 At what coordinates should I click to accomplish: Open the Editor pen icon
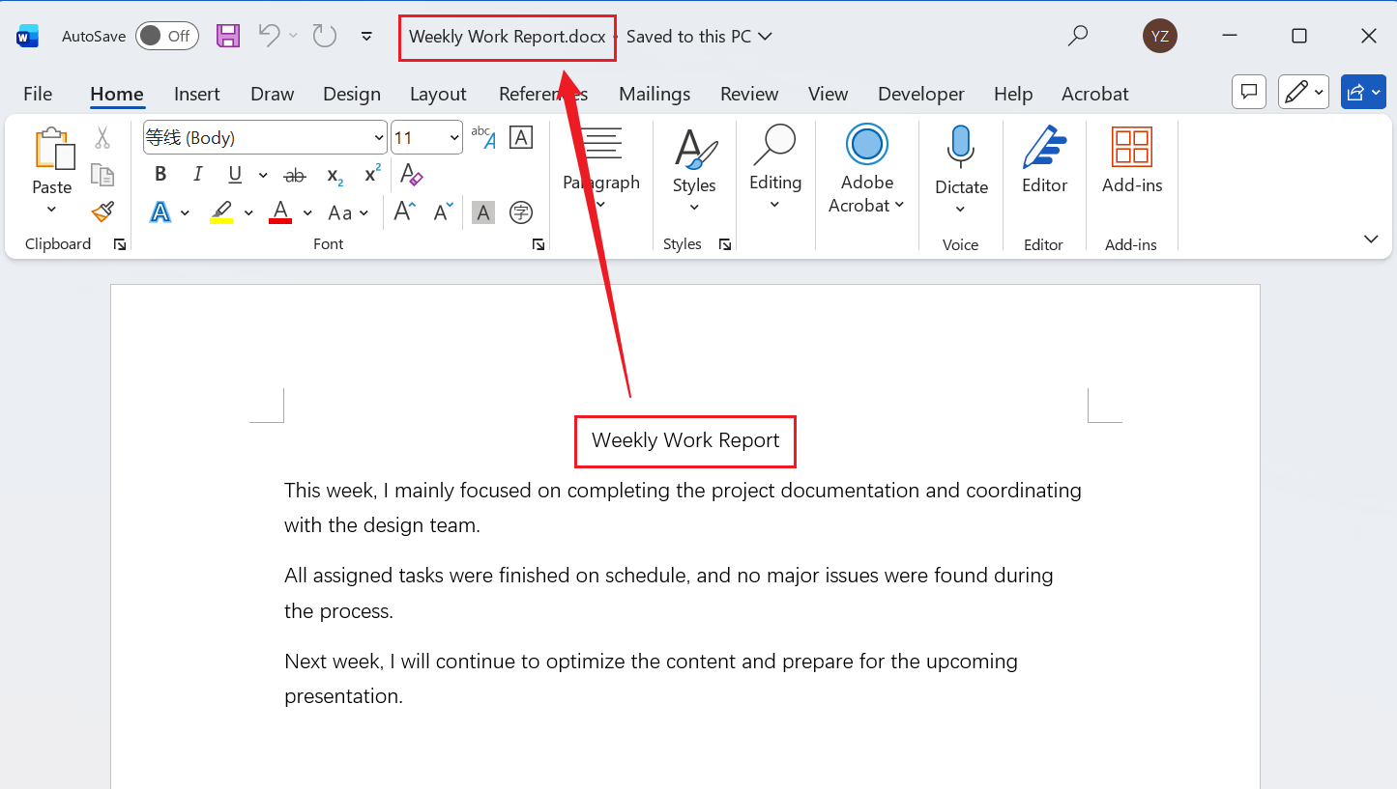coord(1045,148)
